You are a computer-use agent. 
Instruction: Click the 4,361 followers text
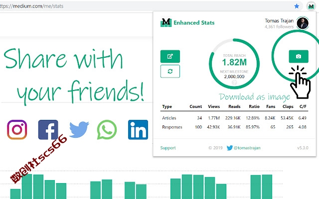tap(279, 26)
